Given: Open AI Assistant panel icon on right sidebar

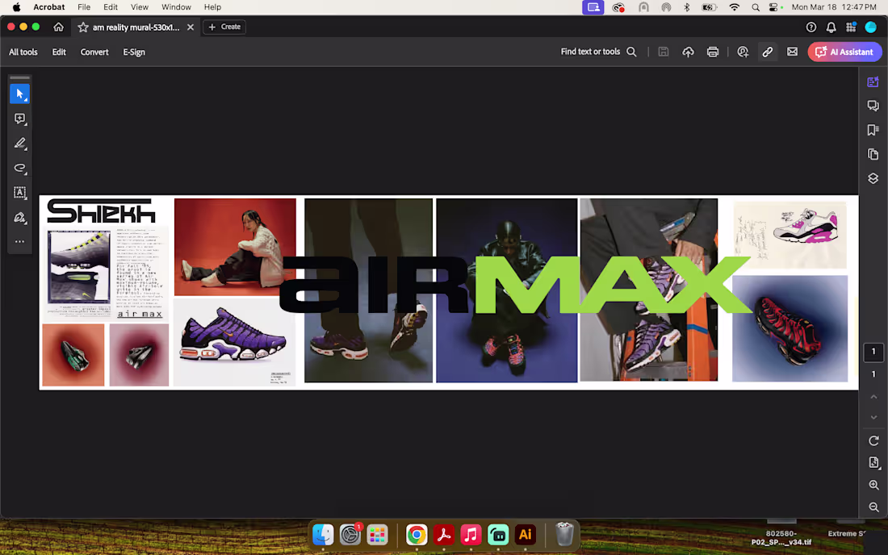Looking at the screenshot, I should point(873,82).
